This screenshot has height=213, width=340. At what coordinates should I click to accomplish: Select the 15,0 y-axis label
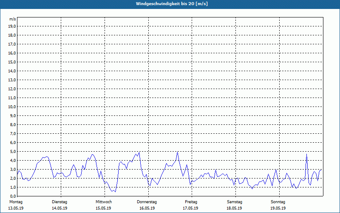click(12, 62)
